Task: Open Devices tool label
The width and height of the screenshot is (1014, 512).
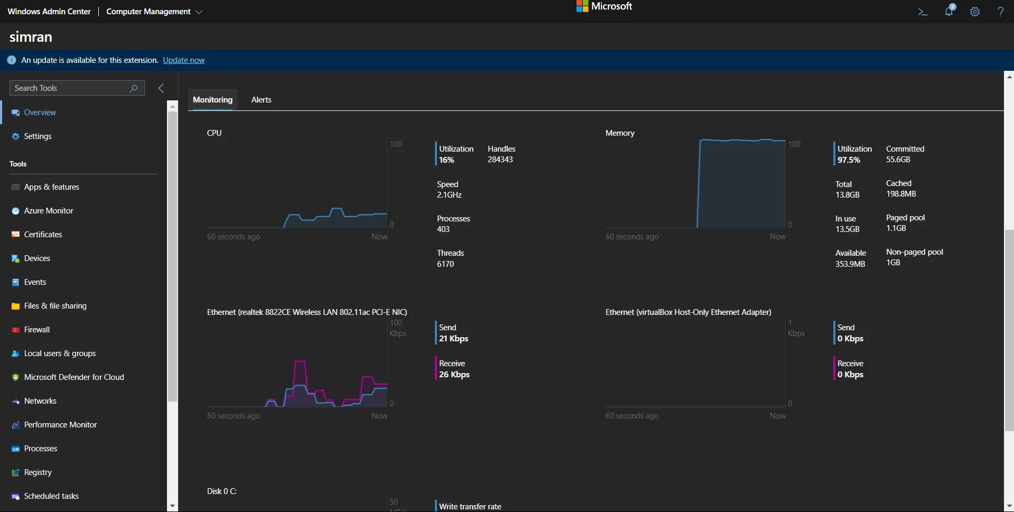Action: click(x=37, y=258)
